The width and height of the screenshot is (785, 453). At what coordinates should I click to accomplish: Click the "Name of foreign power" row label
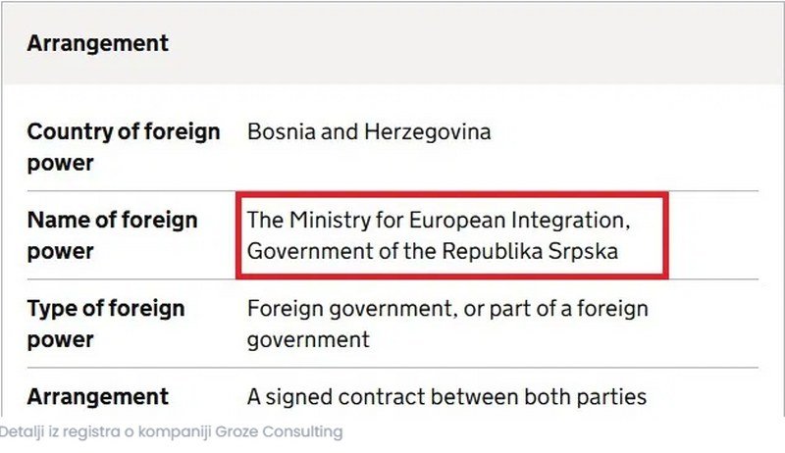[x=112, y=234]
